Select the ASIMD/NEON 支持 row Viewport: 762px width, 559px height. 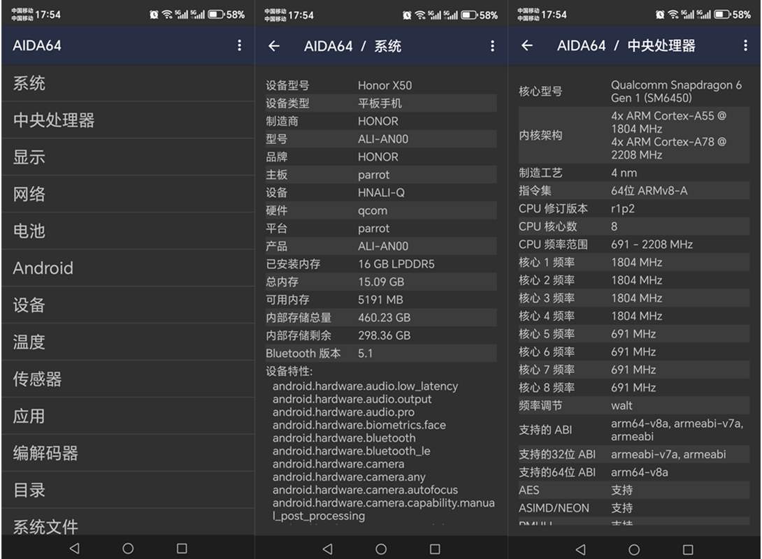click(633, 508)
